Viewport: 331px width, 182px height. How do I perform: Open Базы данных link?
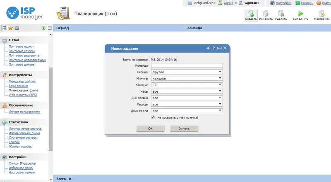point(18,86)
